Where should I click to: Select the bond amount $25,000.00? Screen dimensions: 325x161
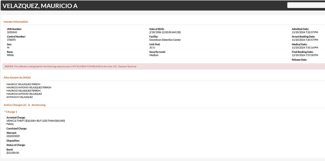pyautogui.click(x=13, y=153)
